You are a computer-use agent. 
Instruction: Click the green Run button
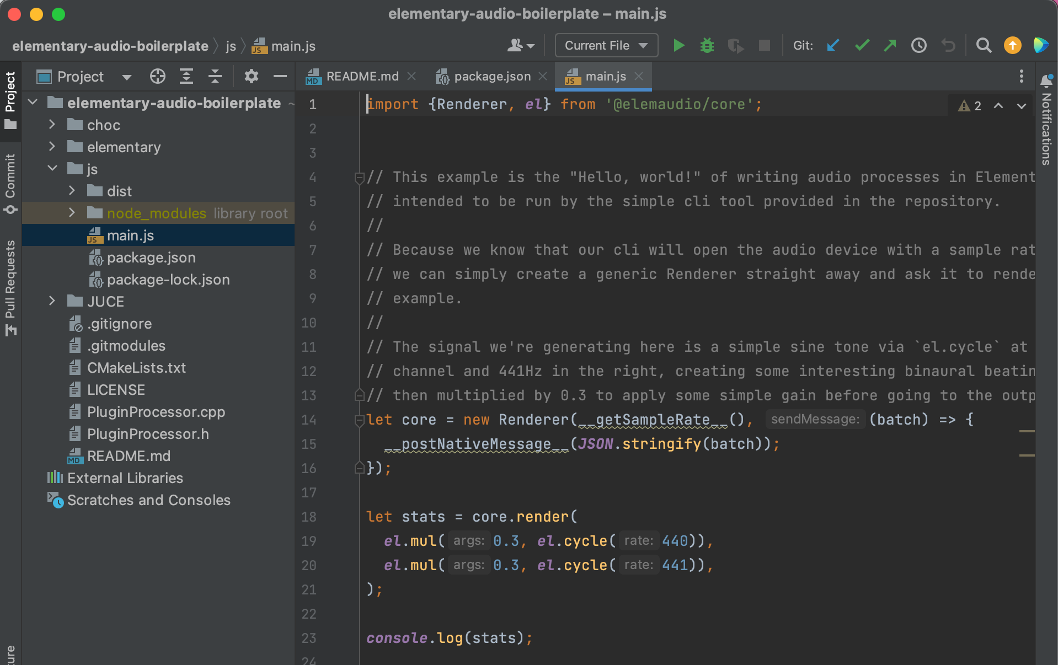point(678,46)
